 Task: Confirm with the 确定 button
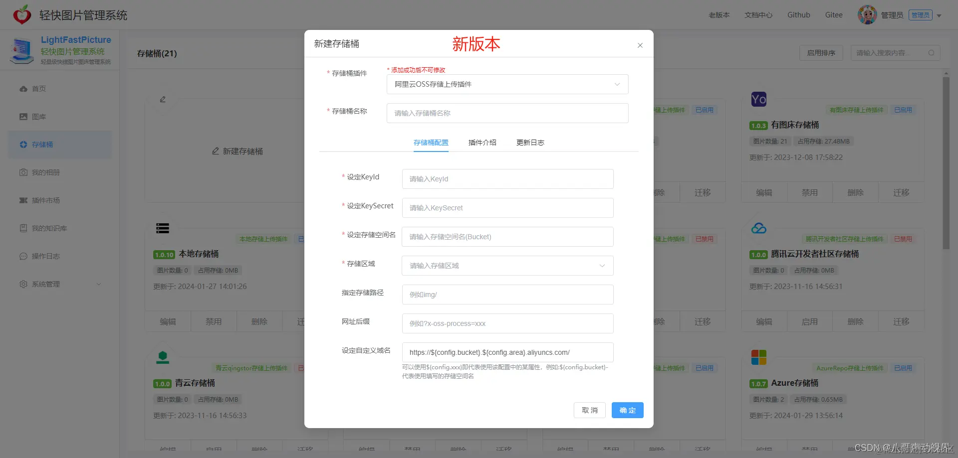(627, 410)
